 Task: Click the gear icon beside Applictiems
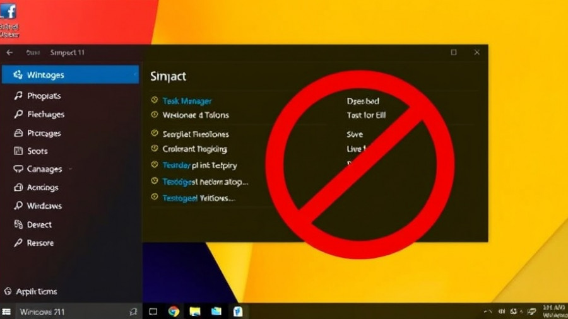click(8, 291)
